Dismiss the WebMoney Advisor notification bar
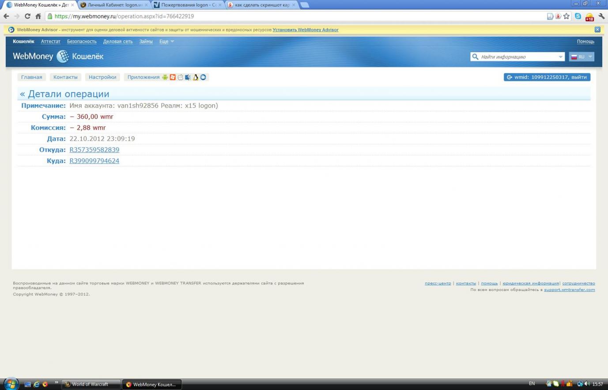The image size is (608, 390). pos(597,30)
